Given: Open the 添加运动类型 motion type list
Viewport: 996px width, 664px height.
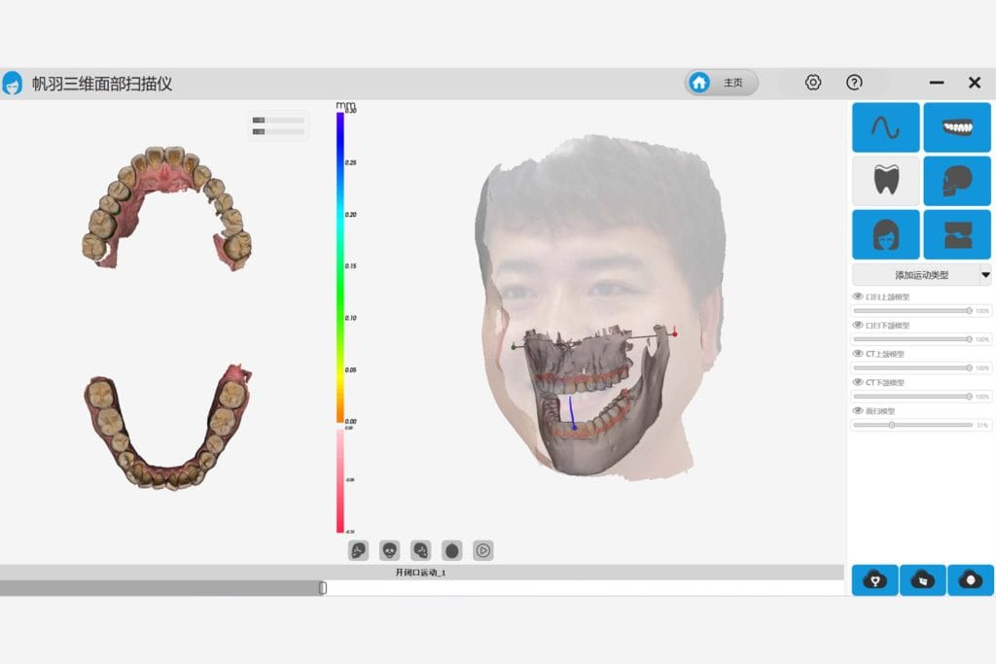Looking at the screenshot, I should point(920,275).
